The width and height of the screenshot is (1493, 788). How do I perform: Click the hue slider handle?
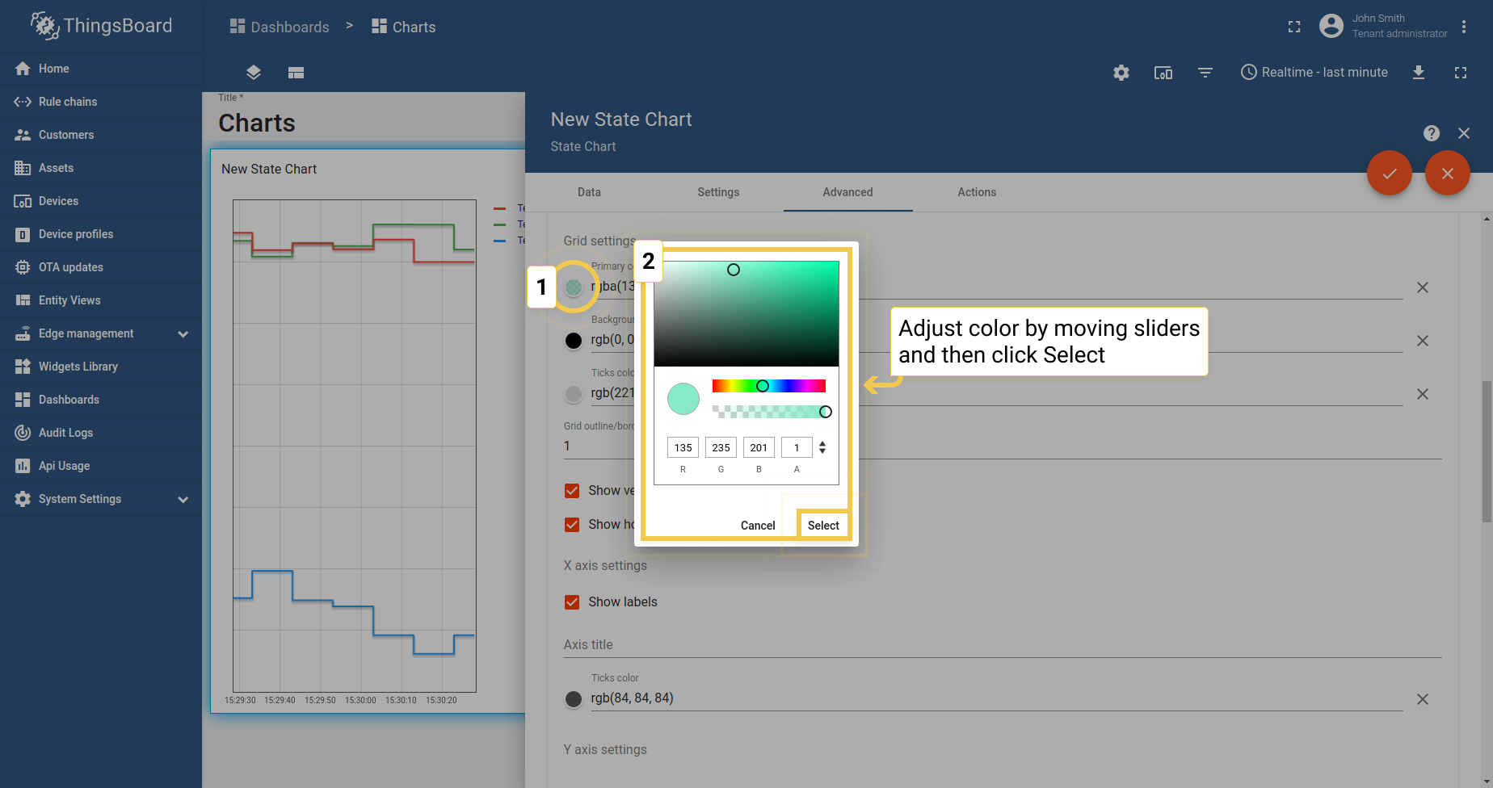point(762,386)
